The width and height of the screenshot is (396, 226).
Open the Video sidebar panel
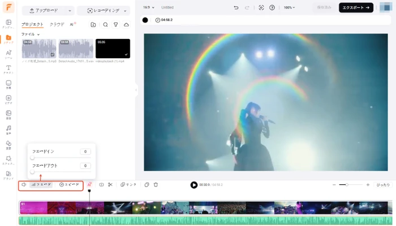pyautogui.click(x=8, y=99)
